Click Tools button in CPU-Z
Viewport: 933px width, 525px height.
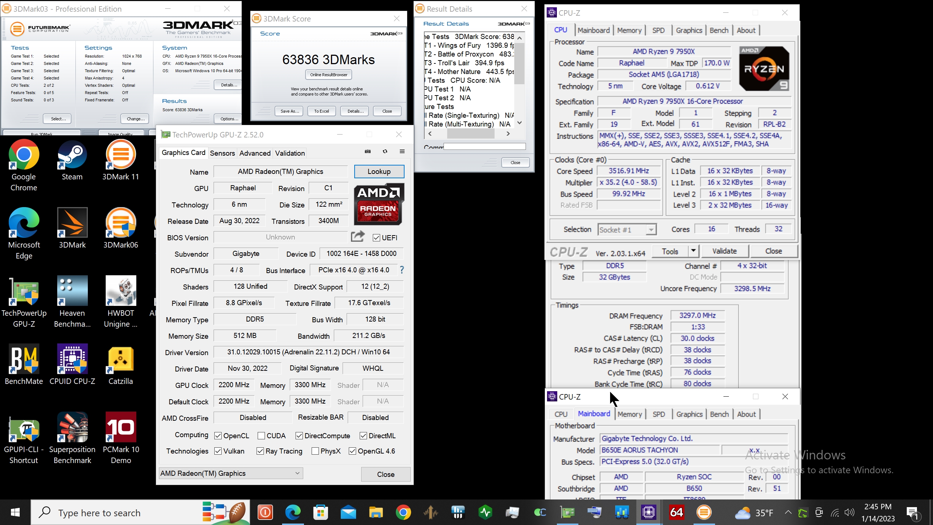[x=670, y=251]
